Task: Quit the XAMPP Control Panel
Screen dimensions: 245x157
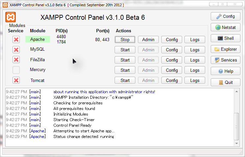Action: point(226,82)
